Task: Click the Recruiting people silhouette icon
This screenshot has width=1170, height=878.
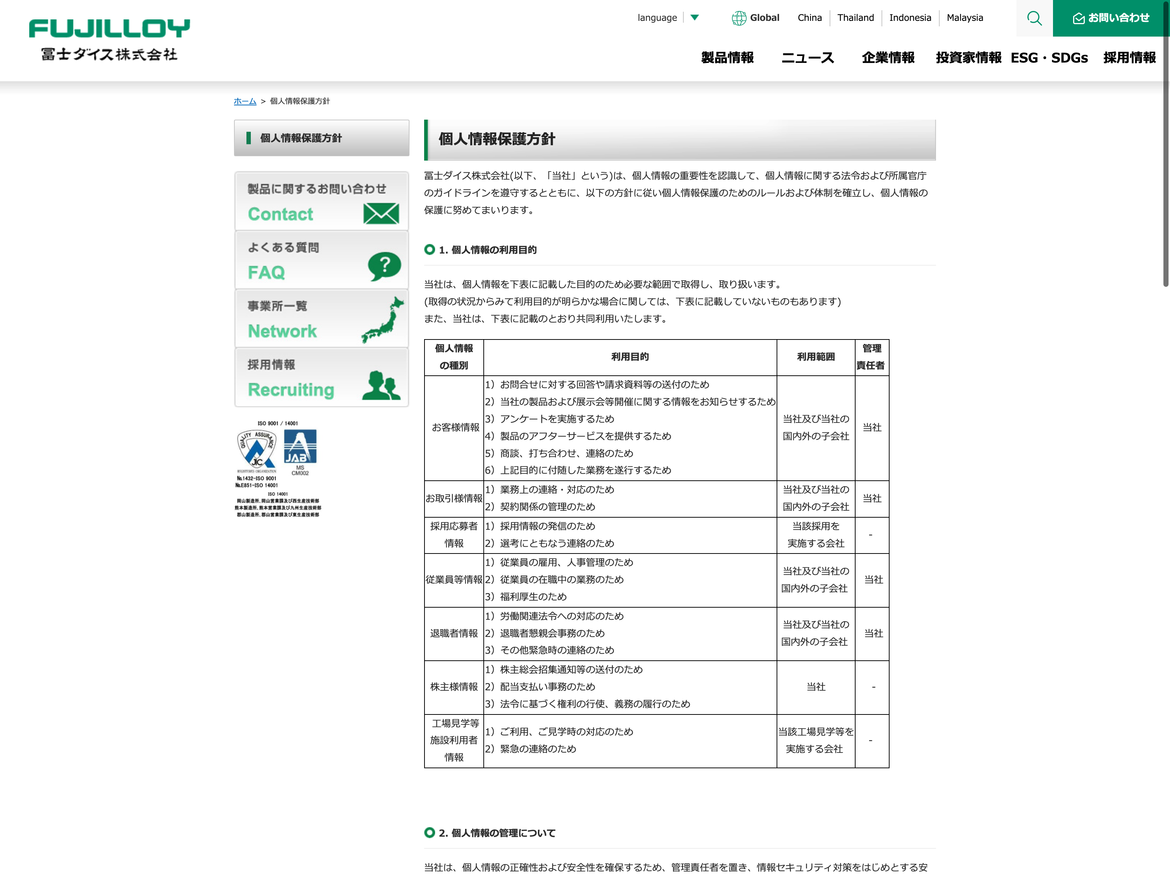Action: coord(381,385)
